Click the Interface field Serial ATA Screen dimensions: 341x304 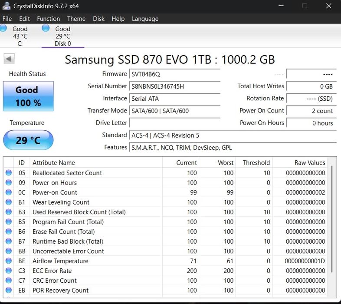point(175,99)
